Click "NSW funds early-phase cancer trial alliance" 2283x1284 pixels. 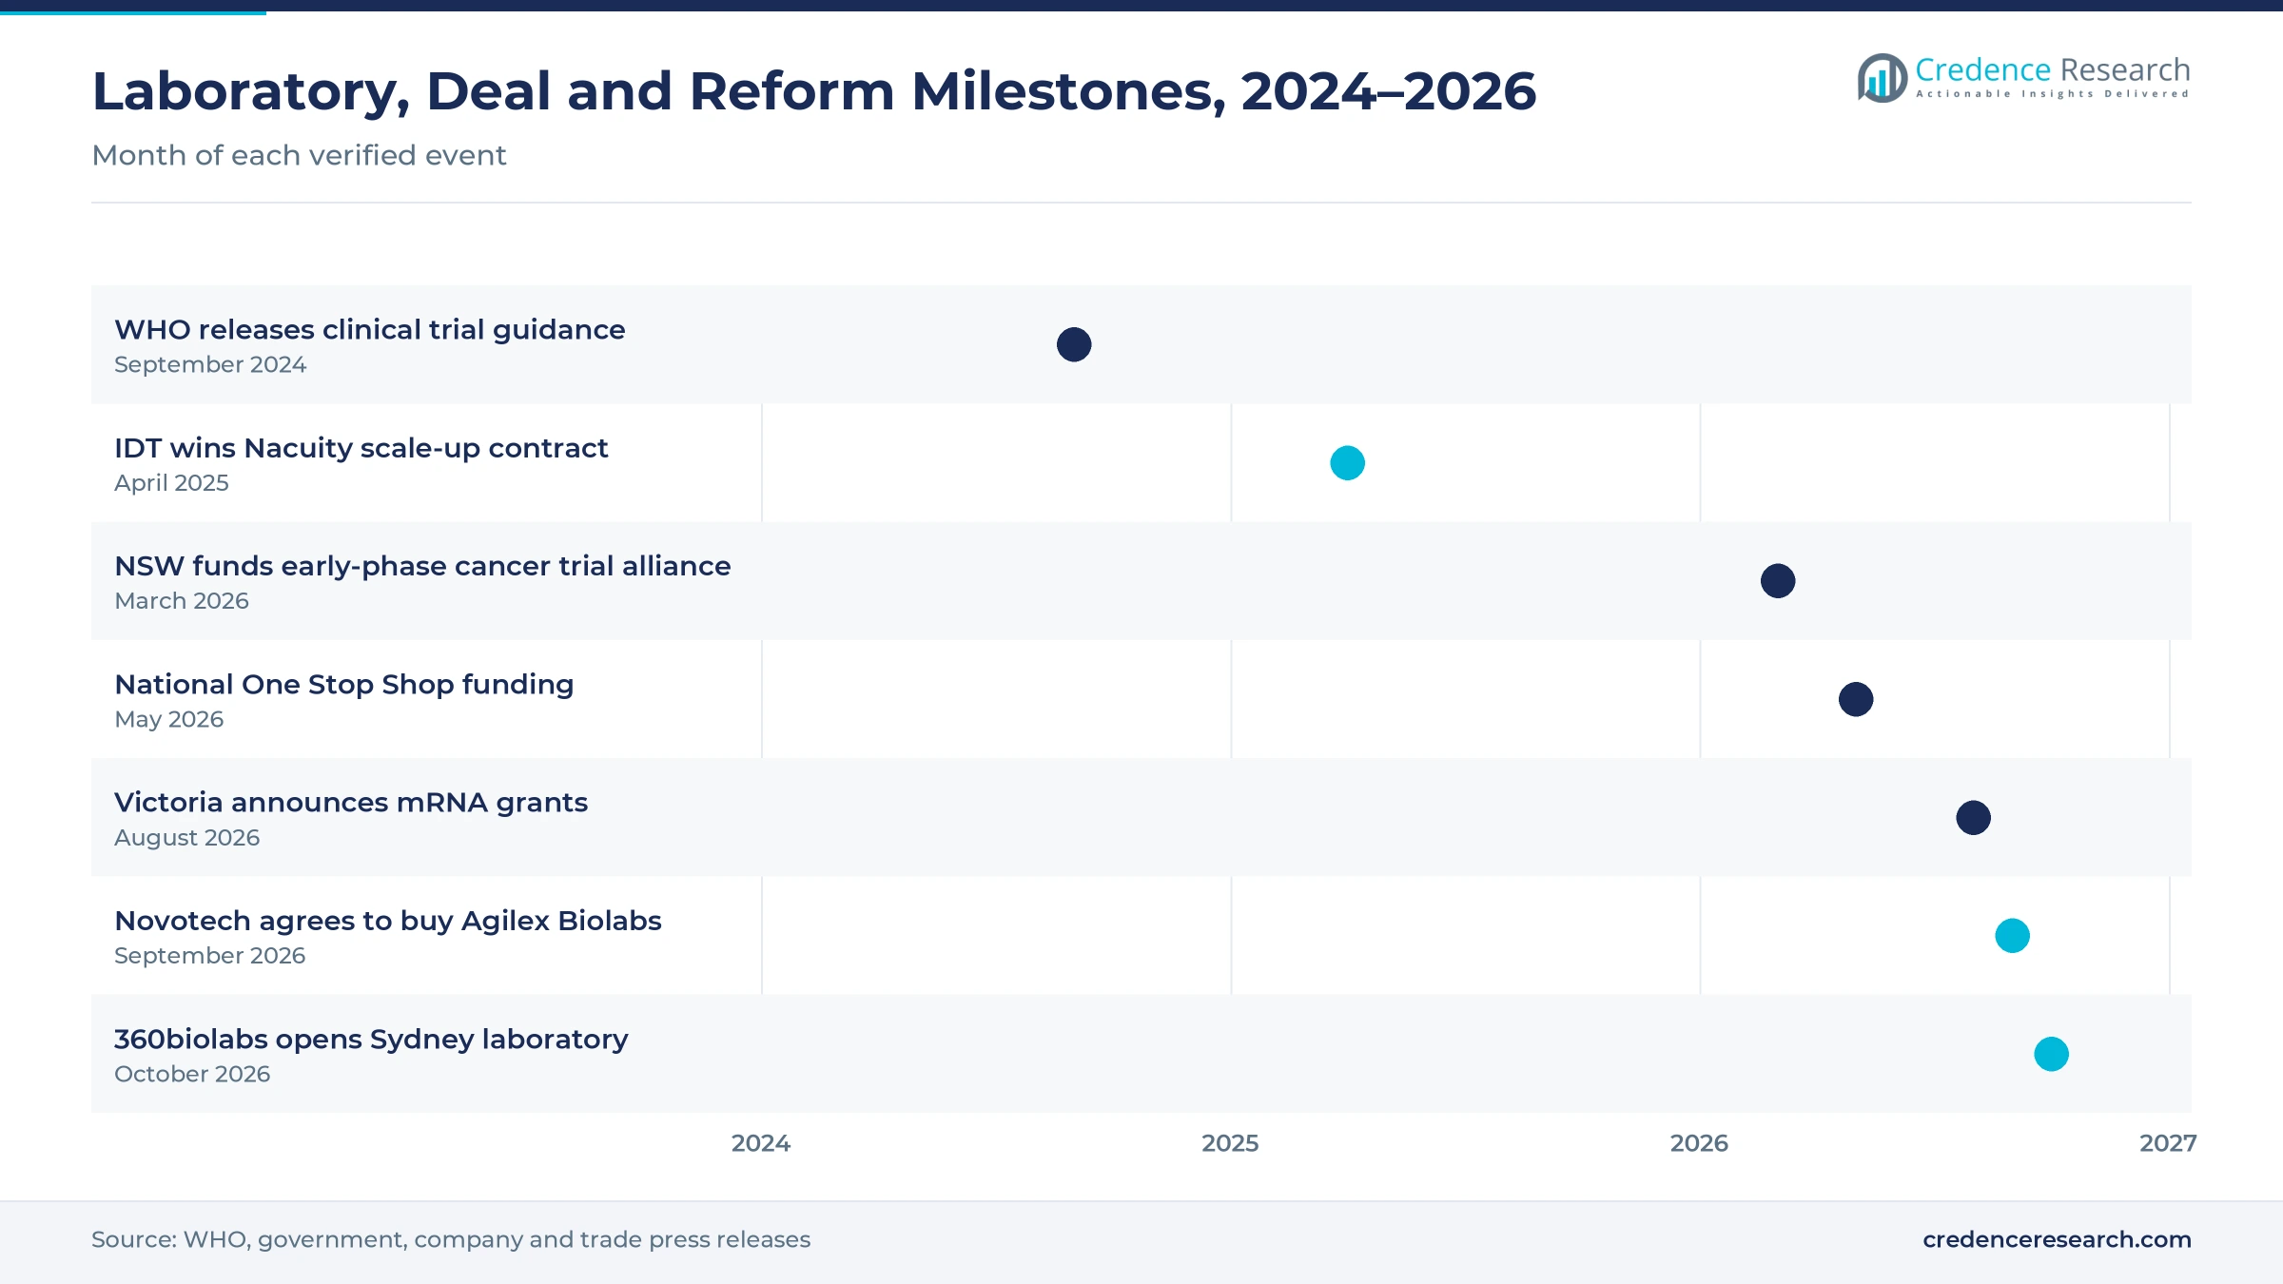(422, 566)
